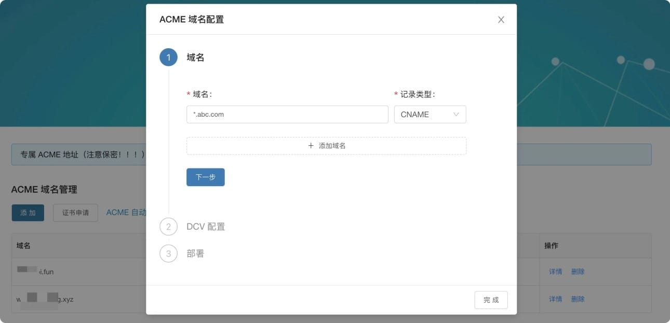This screenshot has width=670, height=323.
Task: View 详情 for the i.fun domain
Action: [x=555, y=272]
